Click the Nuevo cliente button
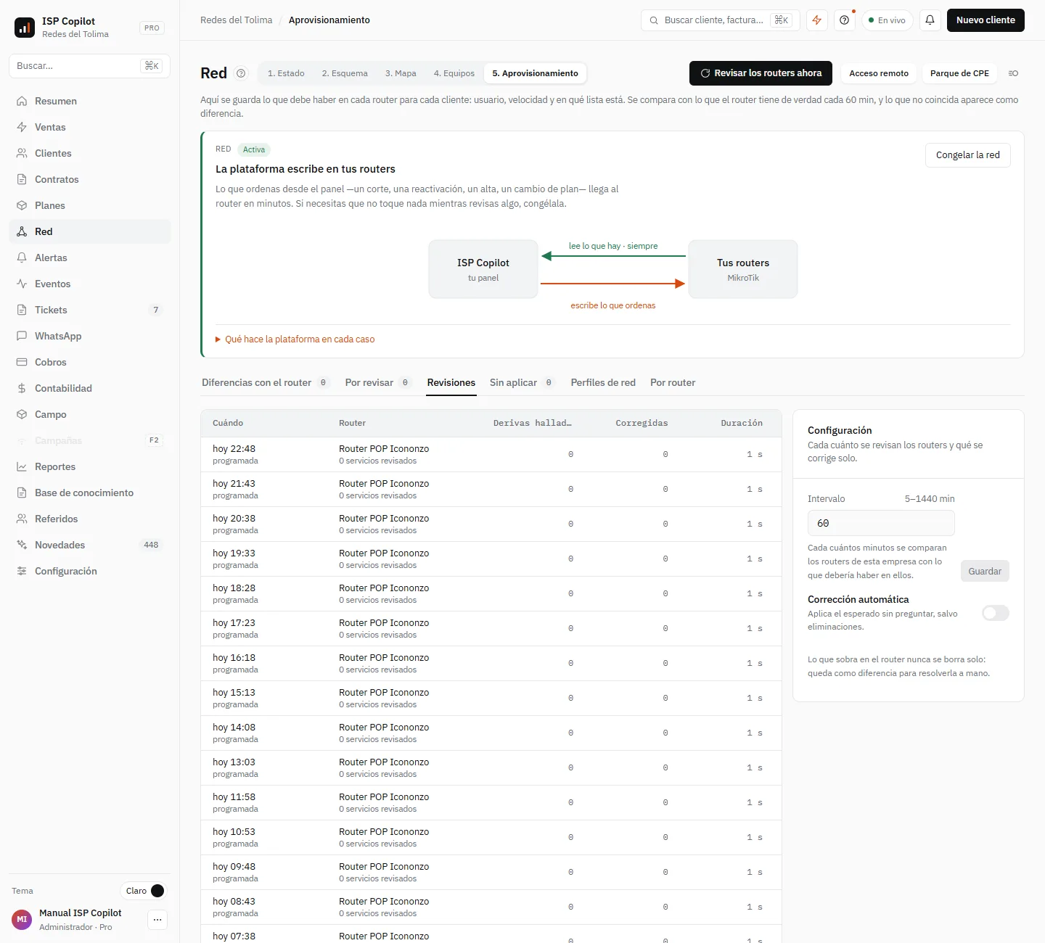1045x943 pixels. (x=985, y=20)
